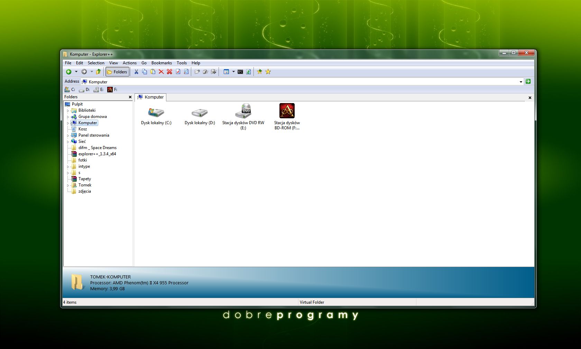The image size is (581, 349).
Task: Click the bold red Permanent Delete icon
Action: pyautogui.click(x=169, y=72)
